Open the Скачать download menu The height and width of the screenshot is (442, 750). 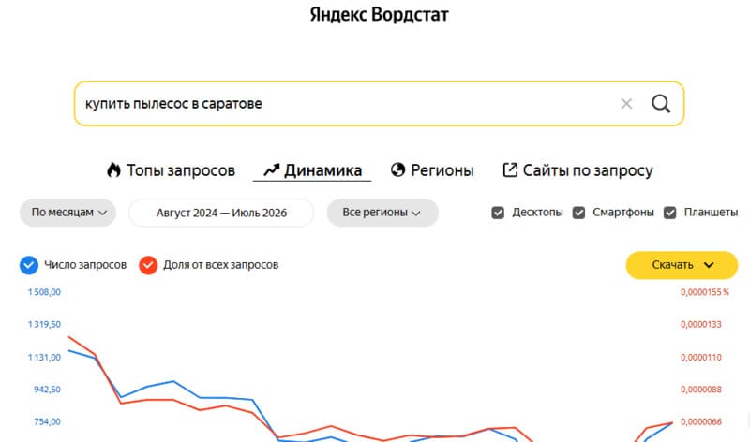pos(682,265)
